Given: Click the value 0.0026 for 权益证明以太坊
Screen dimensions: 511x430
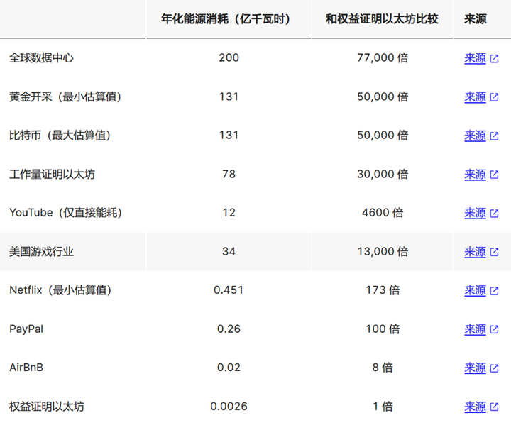Looking at the screenshot, I should click(229, 406).
